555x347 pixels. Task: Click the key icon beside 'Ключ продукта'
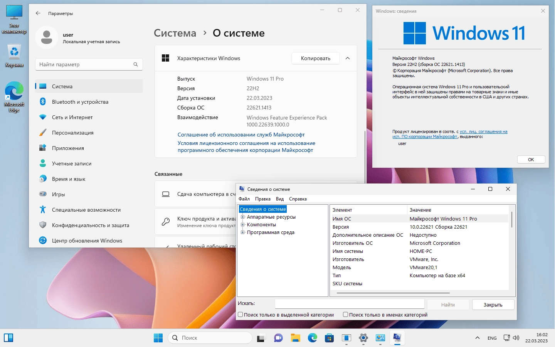166,222
